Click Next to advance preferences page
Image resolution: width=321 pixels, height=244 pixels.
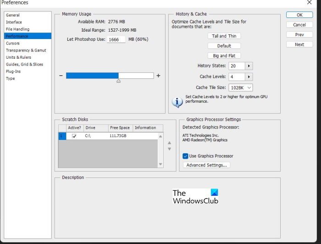[x=299, y=44]
